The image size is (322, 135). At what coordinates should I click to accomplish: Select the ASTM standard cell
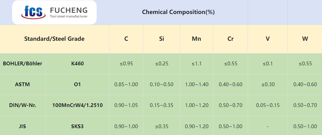[x=22, y=84]
